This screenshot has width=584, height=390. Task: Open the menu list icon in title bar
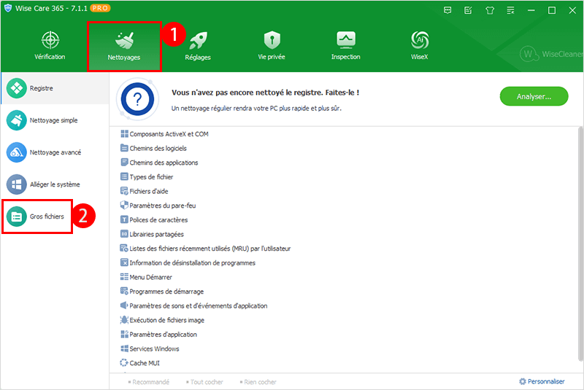510,10
